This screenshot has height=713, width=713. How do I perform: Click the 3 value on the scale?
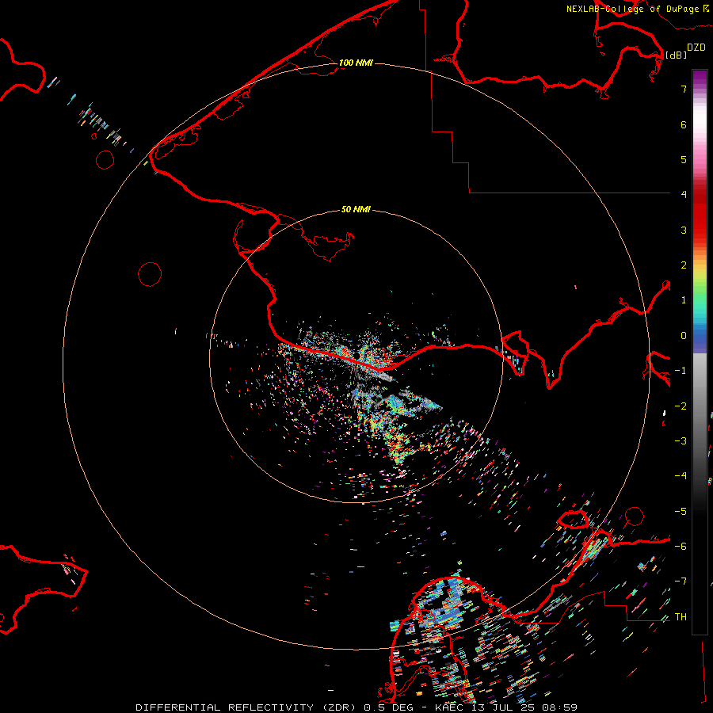point(684,230)
